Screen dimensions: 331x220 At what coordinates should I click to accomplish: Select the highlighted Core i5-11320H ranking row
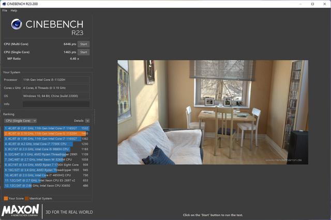[x=47, y=133]
